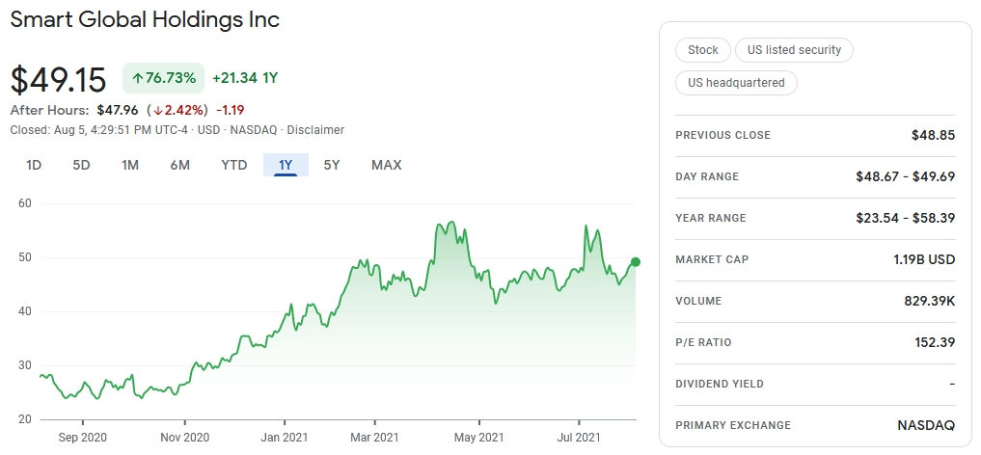The height and width of the screenshot is (455, 981).
Task: Click the Nov 2020 axis label
Action: [185, 437]
